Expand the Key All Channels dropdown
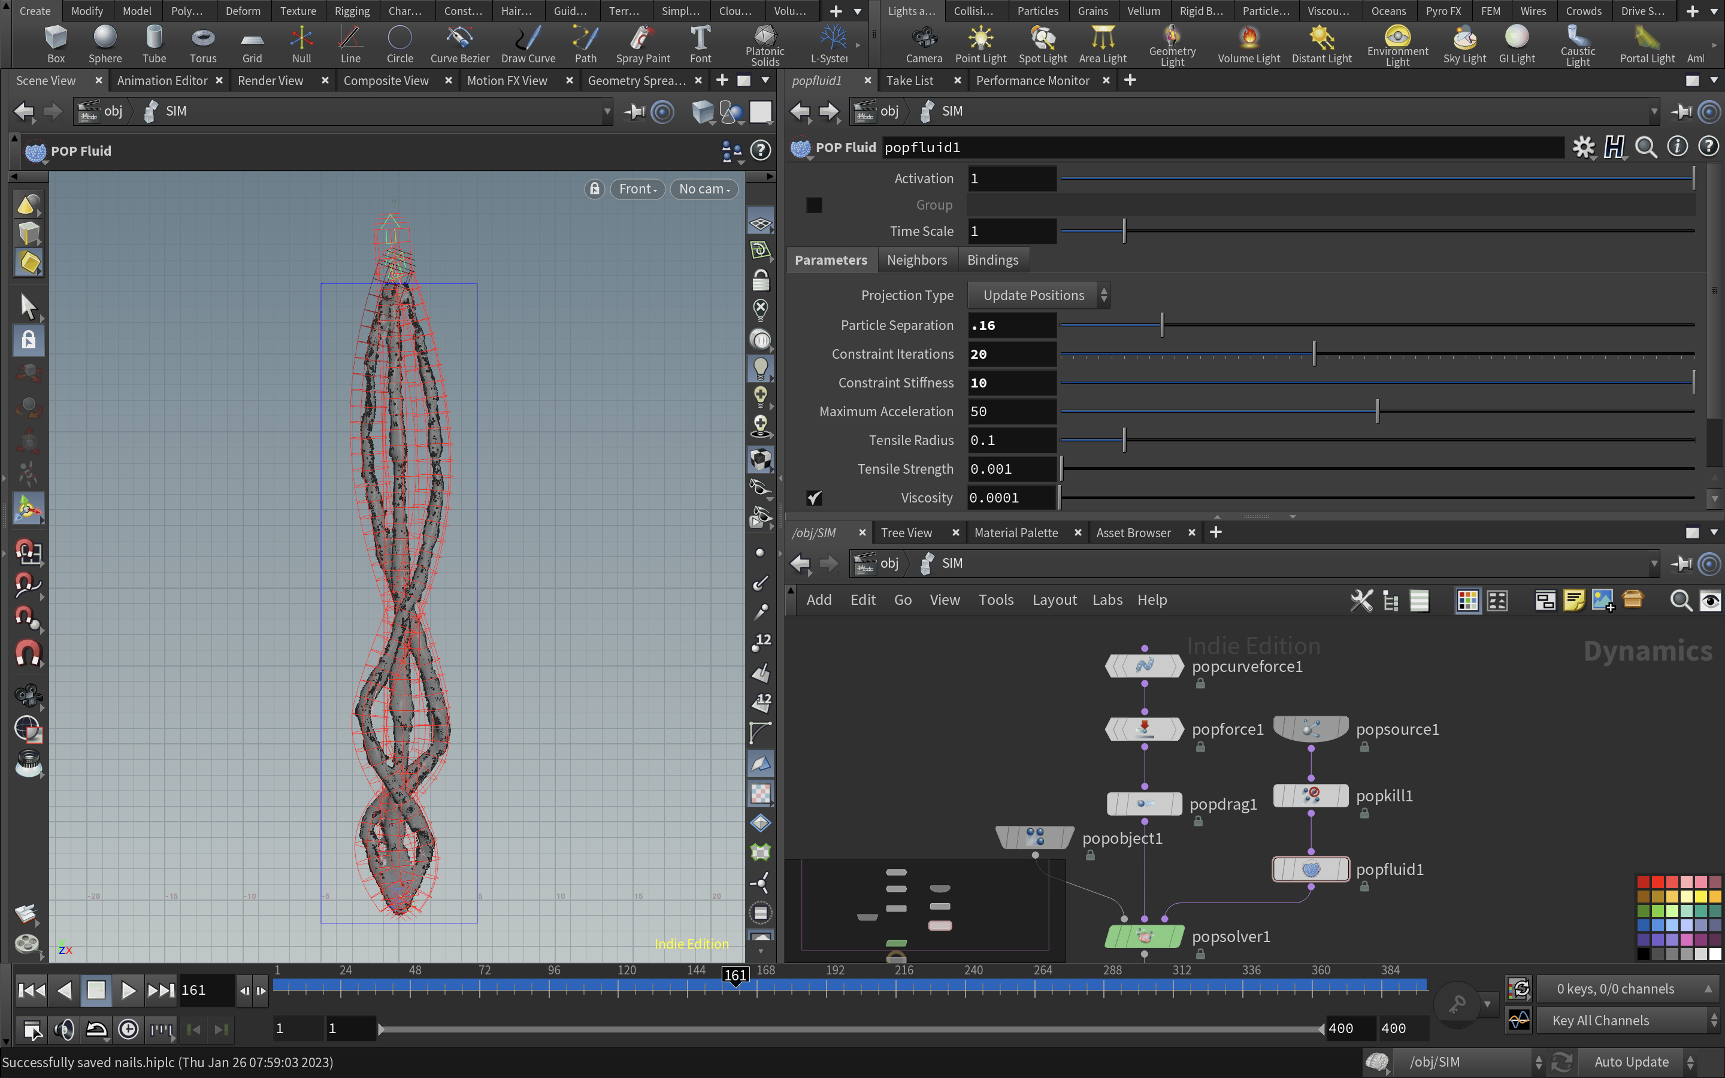Image resolution: width=1725 pixels, height=1078 pixels. 1628,1021
